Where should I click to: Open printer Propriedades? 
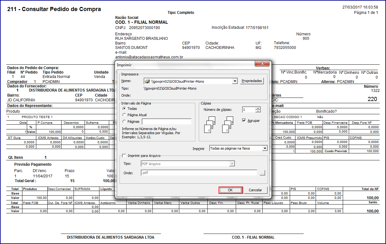pyautogui.click(x=252, y=81)
